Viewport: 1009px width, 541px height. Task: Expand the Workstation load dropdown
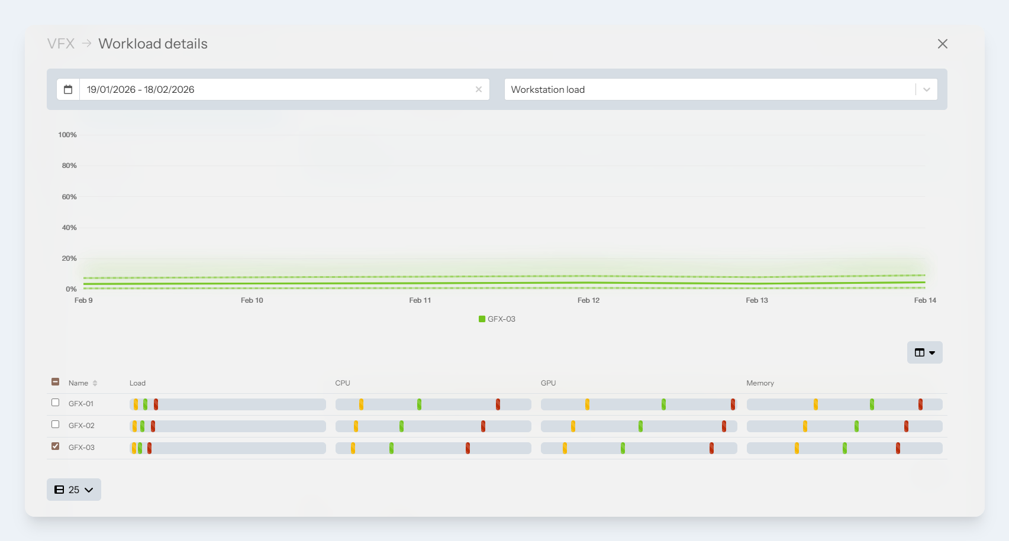tap(926, 89)
